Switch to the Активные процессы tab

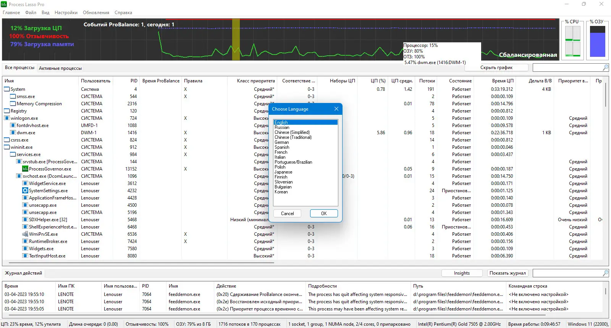(60, 68)
